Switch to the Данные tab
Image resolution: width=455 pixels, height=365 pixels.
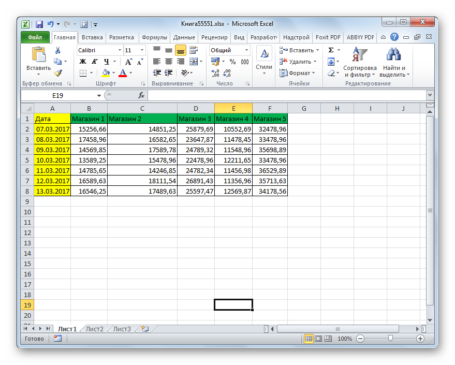[x=184, y=37]
